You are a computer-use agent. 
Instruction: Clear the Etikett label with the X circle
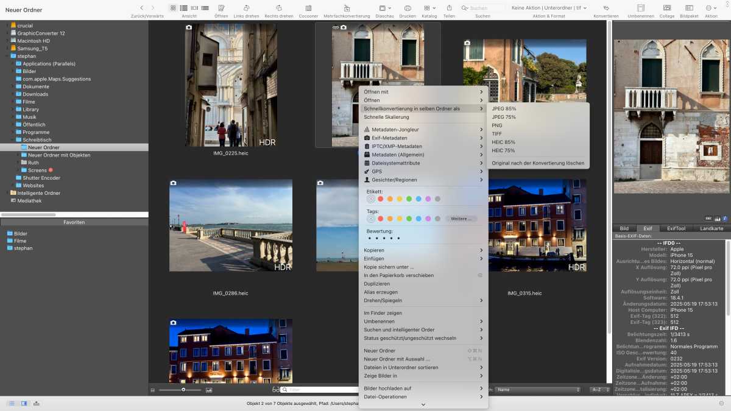pyautogui.click(x=370, y=199)
